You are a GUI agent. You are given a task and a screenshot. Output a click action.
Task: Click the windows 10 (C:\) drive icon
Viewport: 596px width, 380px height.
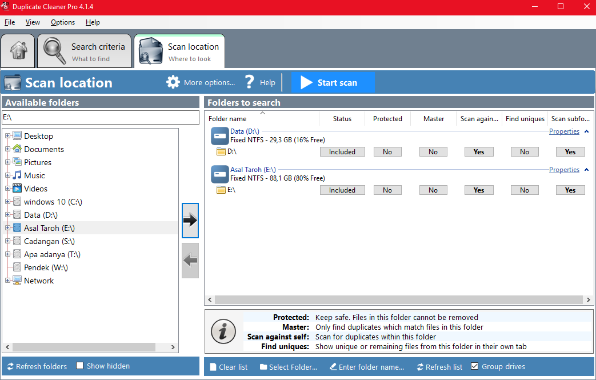(17, 201)
